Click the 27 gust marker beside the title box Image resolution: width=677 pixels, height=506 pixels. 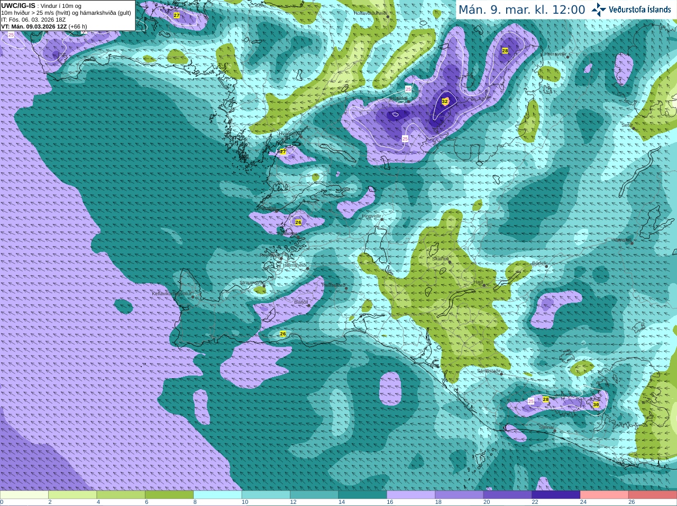(177, 15)
